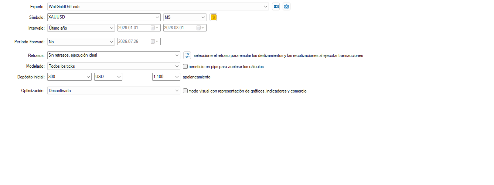Open symbol specification dollar icon
Viewport: 494px width, 185px height.
[213, 17]
